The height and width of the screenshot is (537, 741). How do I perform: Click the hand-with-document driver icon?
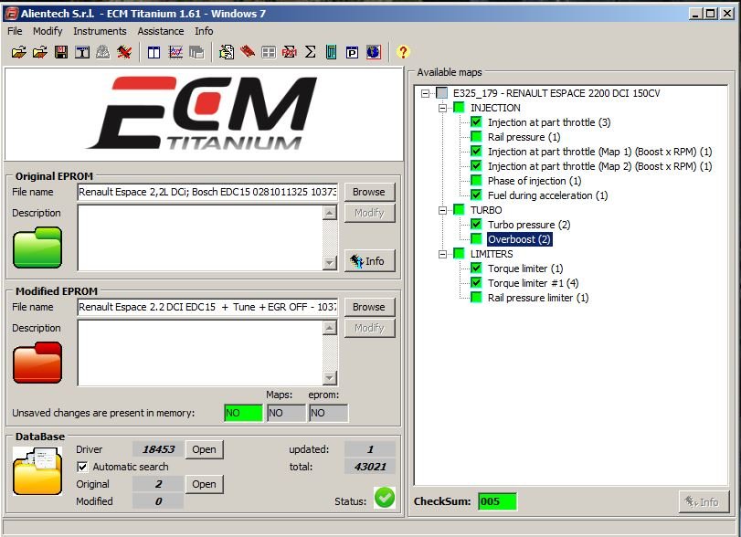(227, 52)
